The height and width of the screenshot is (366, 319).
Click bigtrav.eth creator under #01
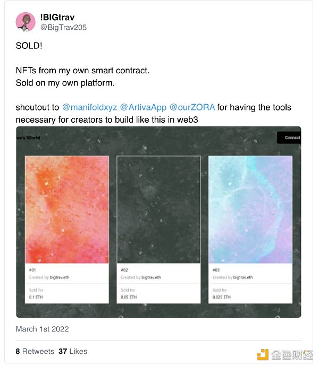[x=60, y=277]
